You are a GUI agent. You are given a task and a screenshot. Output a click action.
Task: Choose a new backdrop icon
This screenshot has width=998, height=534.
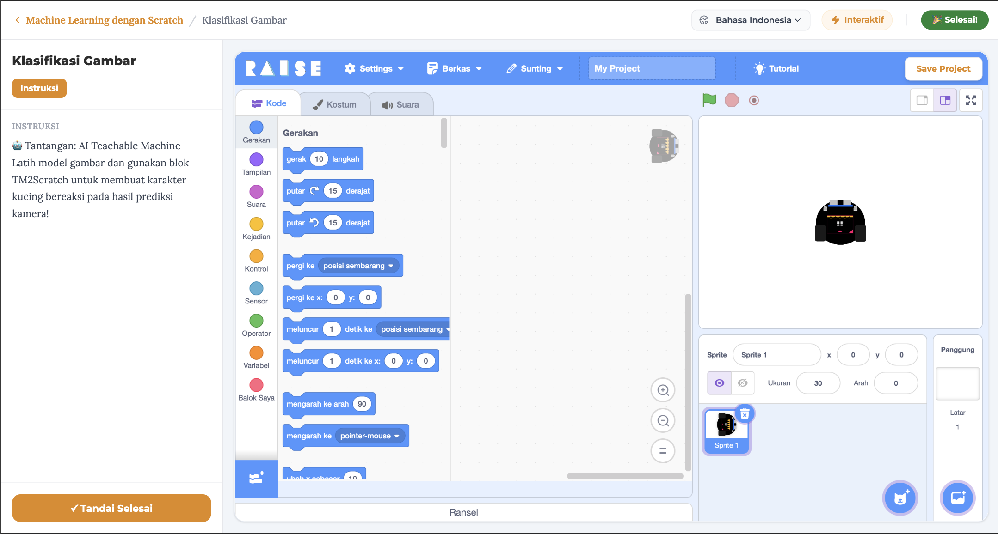(957, 498)
